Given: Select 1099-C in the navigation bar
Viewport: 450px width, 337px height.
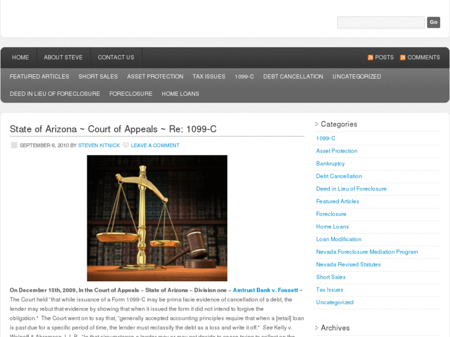Looking at the screenshot, I should pos(244,77).
